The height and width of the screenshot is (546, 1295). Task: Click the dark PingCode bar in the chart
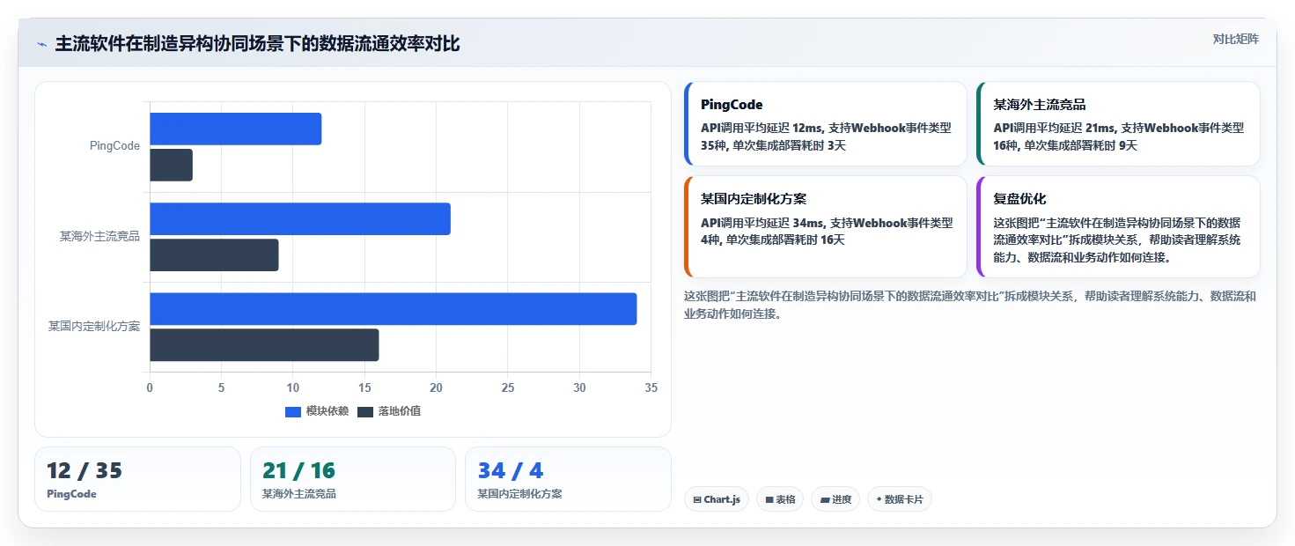[x=171, y=166]
